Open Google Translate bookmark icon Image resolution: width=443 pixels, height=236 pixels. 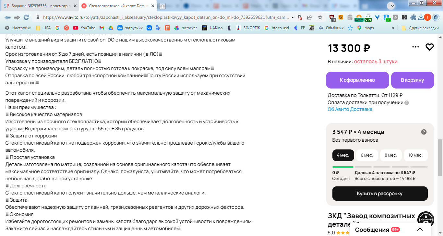tap(158, 28)
